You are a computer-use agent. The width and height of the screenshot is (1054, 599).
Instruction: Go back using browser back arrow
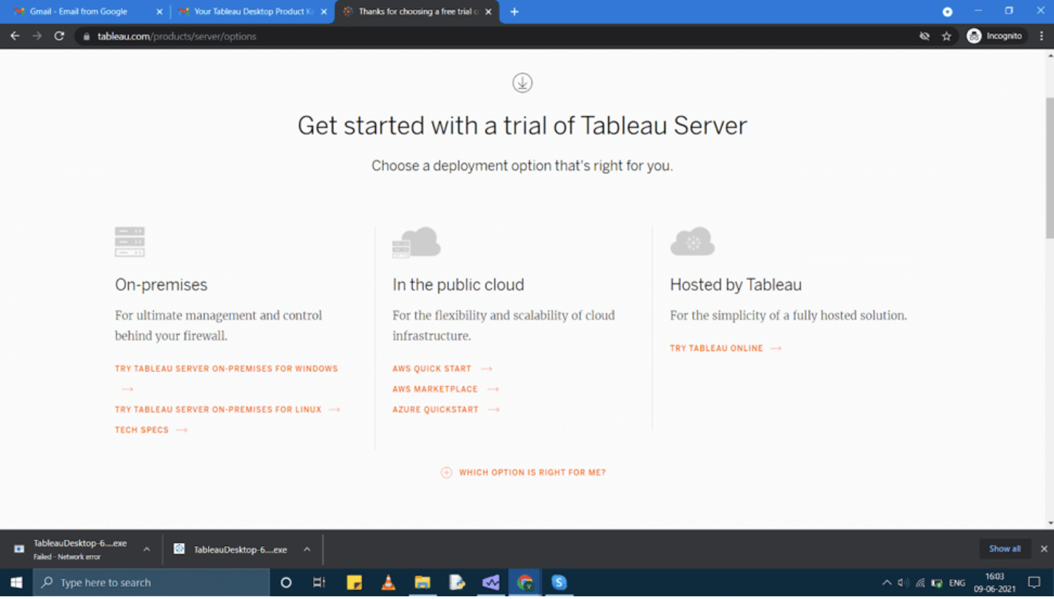pos(15,36)
